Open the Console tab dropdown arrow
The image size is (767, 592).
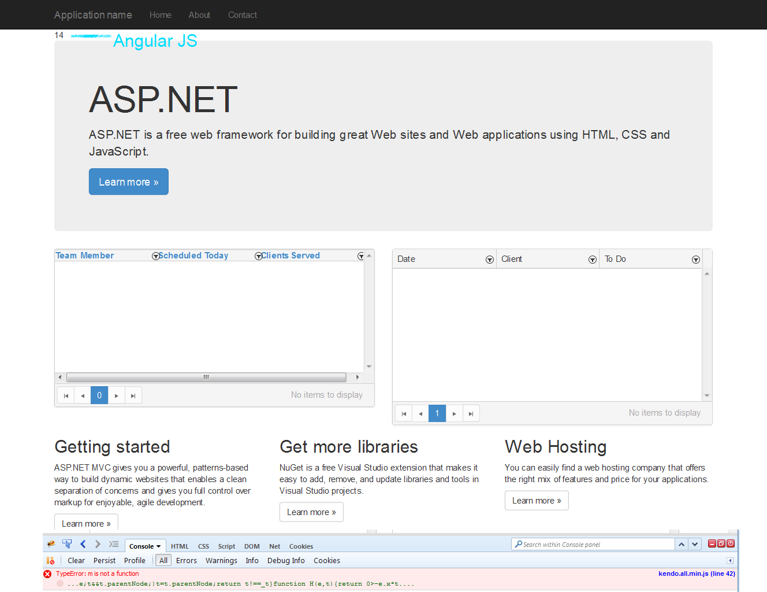click(158, 546)
